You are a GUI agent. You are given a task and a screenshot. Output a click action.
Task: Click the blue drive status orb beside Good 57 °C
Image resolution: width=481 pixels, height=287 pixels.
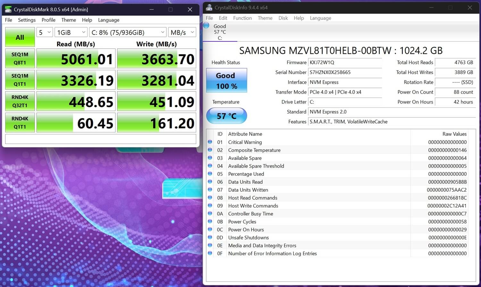(206, 25)
